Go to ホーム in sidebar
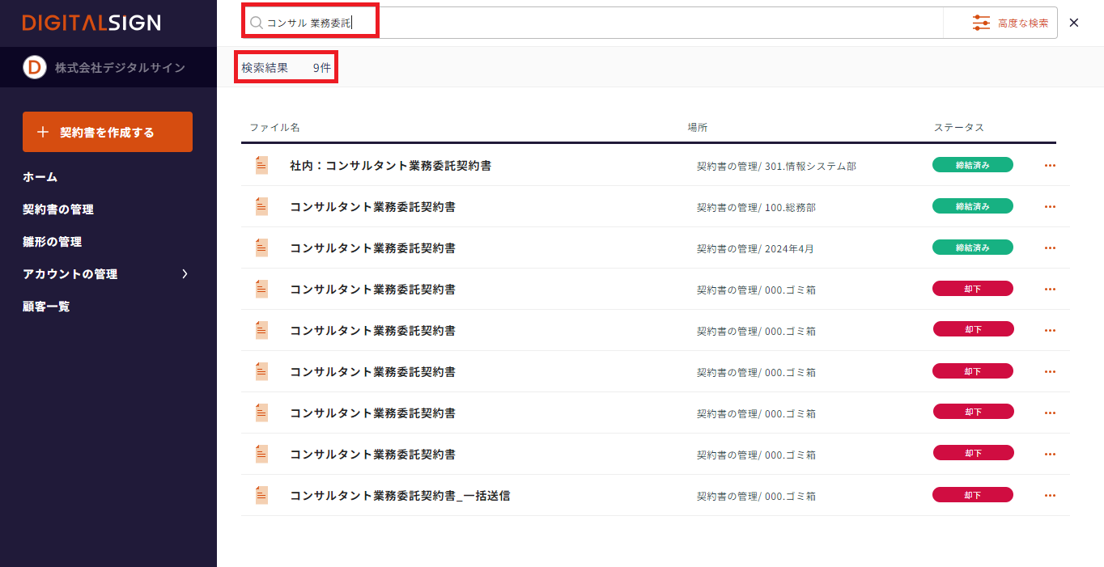This screenshot has height=567, width=1104. tap(40, 177)
